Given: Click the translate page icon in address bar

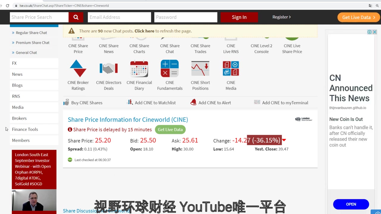Looking at the screenshot, I should (x=370, y=5).
